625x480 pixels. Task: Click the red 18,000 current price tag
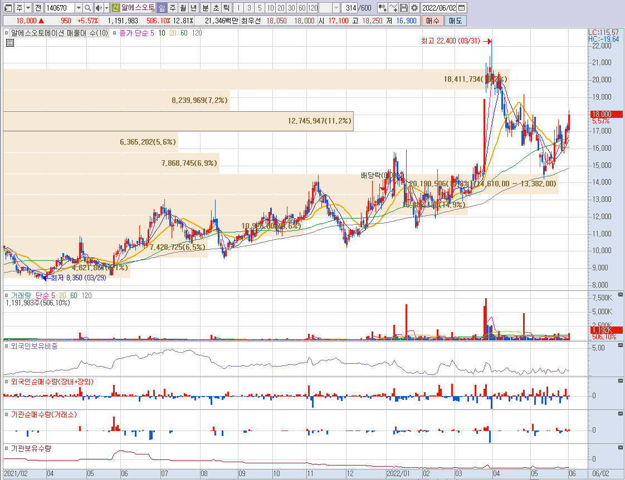coord(606,114)
